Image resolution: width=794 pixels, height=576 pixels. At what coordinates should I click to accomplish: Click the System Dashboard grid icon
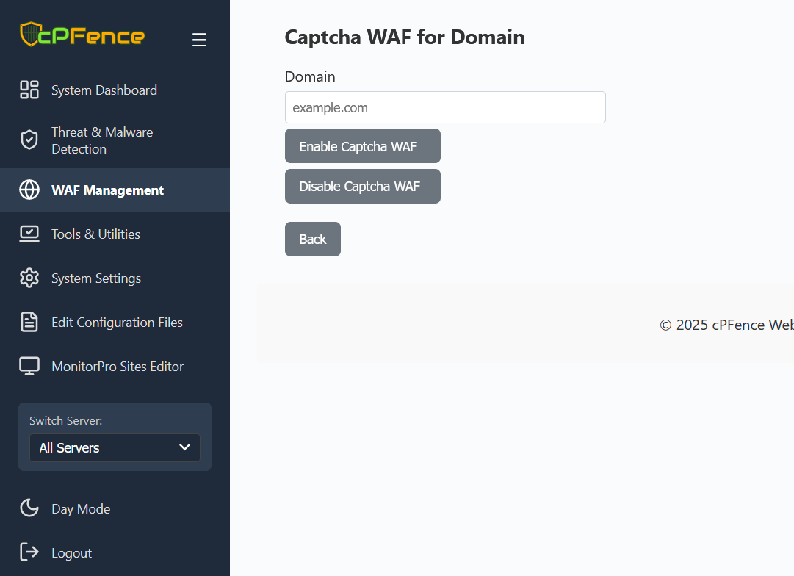click(29, 90)
